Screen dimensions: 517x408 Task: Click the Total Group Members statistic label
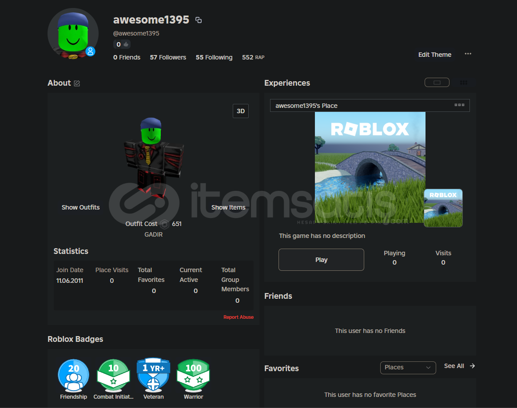pyautogui.click(x=235, y=279)
